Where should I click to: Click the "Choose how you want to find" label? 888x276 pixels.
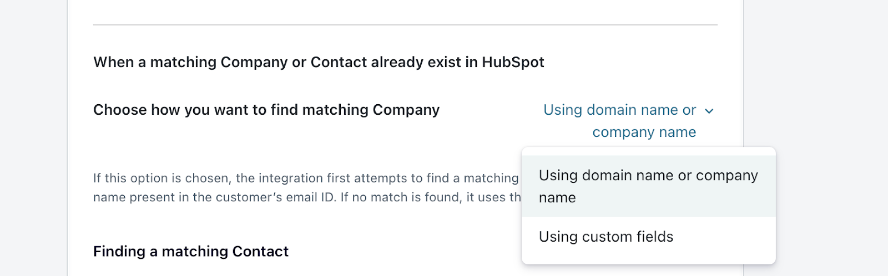[266, 110]
